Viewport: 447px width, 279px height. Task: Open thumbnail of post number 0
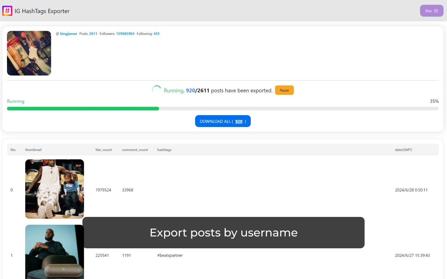tap(54, 189)
